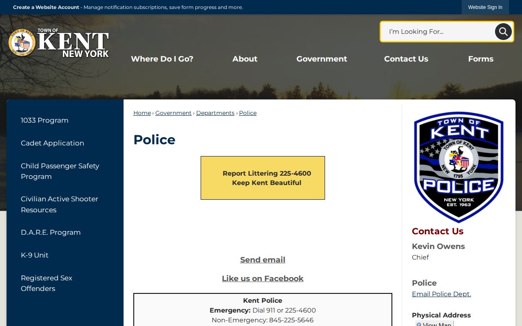Click the Emergency dial 911 line
This screenshot has width=522, height=326.
263,311
